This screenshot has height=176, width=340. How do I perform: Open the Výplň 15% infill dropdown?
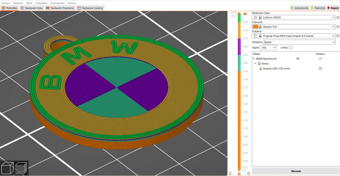[x=269, y=48]
